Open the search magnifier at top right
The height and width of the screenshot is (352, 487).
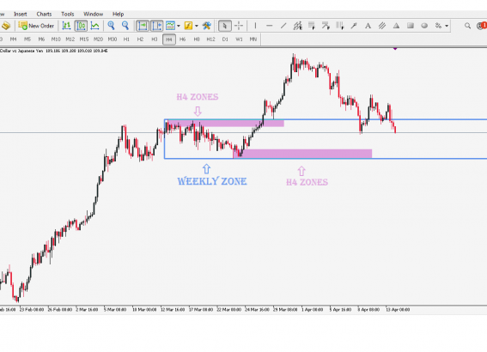point(467,26)
